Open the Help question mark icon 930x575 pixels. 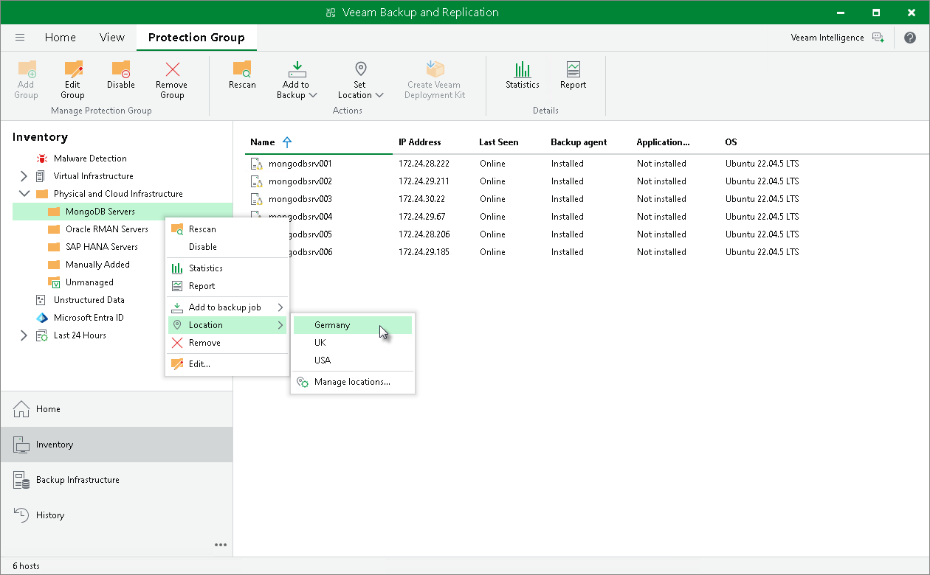coord(910,38)
